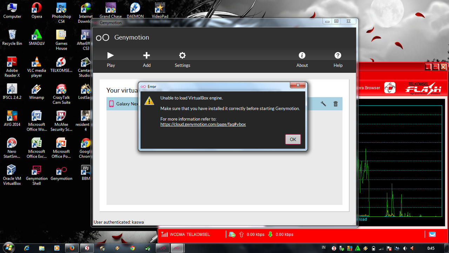Open Internet Explorer from the taskbar
The width and height of the screenshot is (449, 253).
coord(27,248)
